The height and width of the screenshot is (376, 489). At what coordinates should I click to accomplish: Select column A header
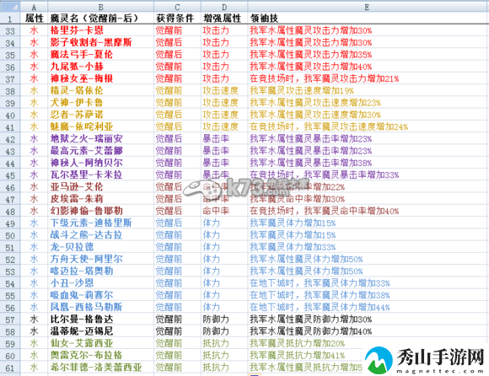34,7
